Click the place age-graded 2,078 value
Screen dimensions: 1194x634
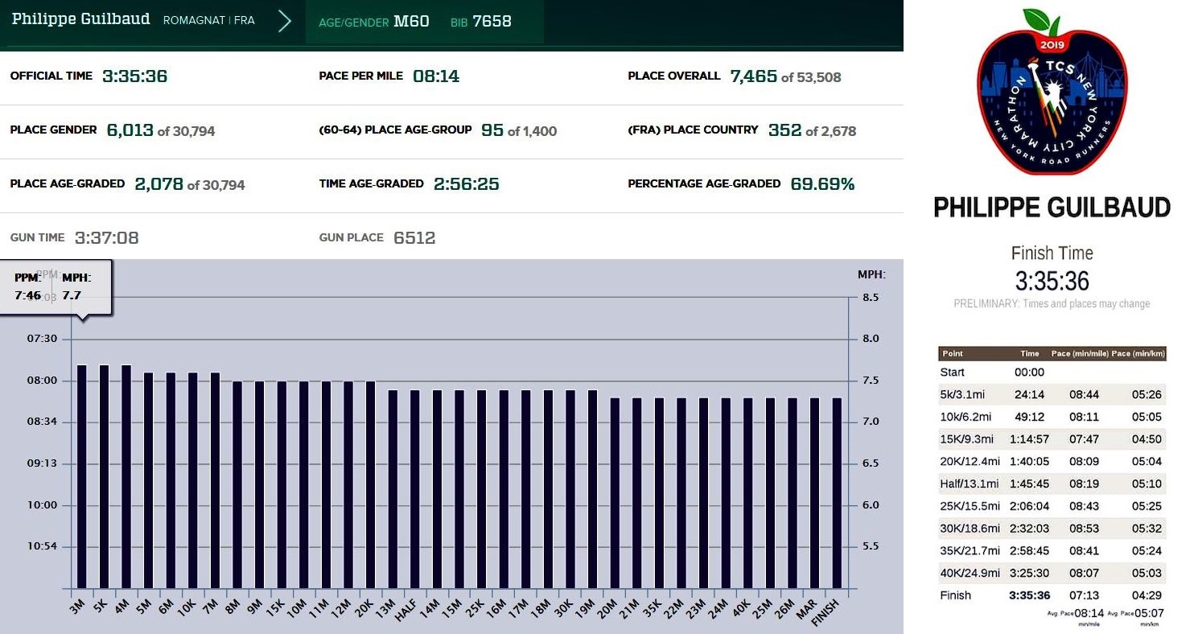tap(159, 184)
